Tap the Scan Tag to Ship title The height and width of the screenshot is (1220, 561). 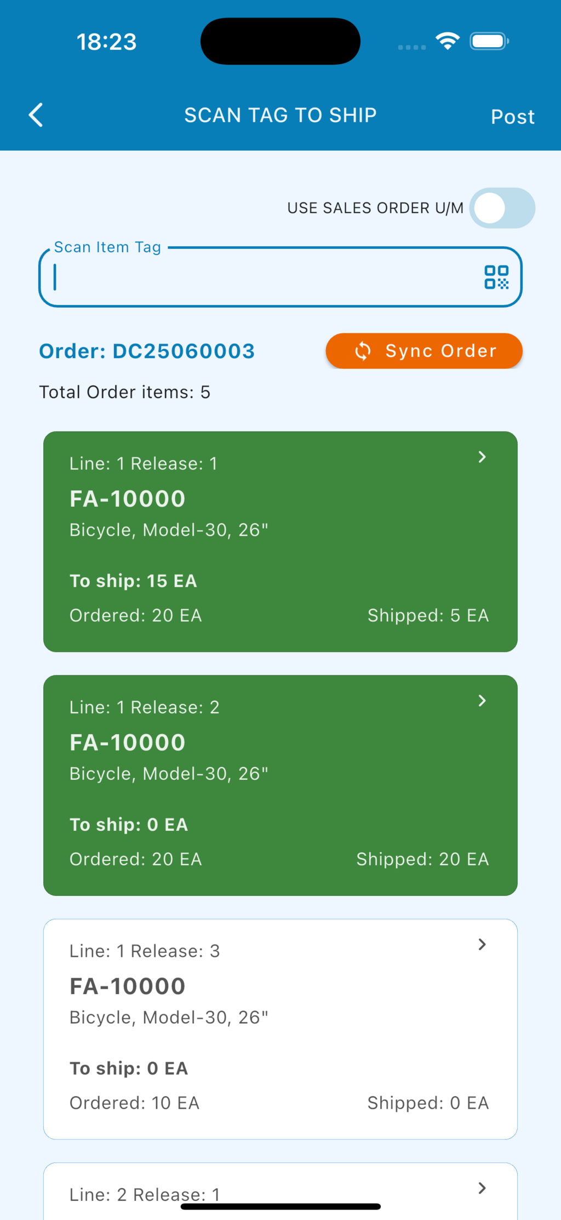(280, 115)
